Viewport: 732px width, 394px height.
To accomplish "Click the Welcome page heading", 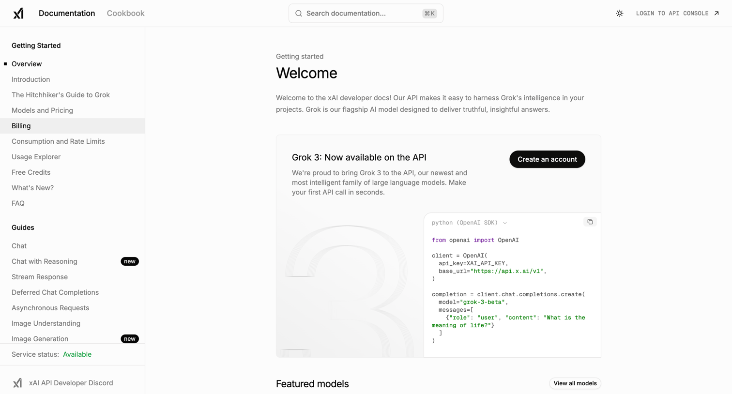I will tap(306, 73).
